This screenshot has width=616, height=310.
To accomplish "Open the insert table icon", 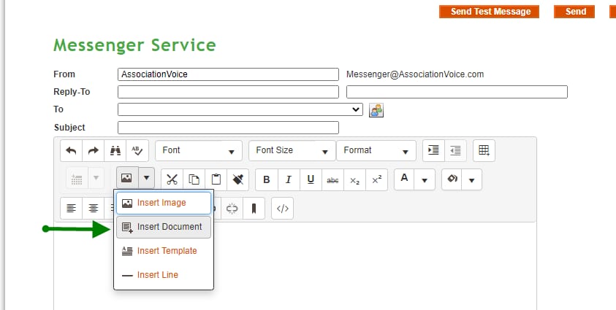I will [484, 150].
